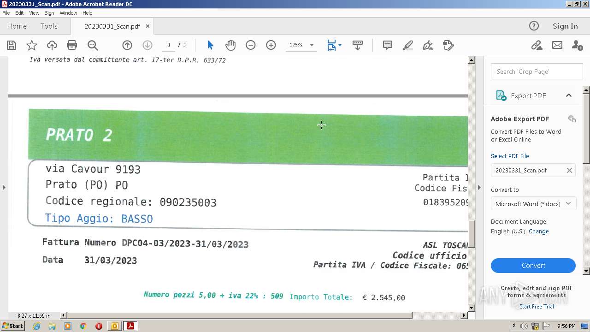Go to next page arrow
This screenshot has height=332, width=590.
(x=147, y=45)
